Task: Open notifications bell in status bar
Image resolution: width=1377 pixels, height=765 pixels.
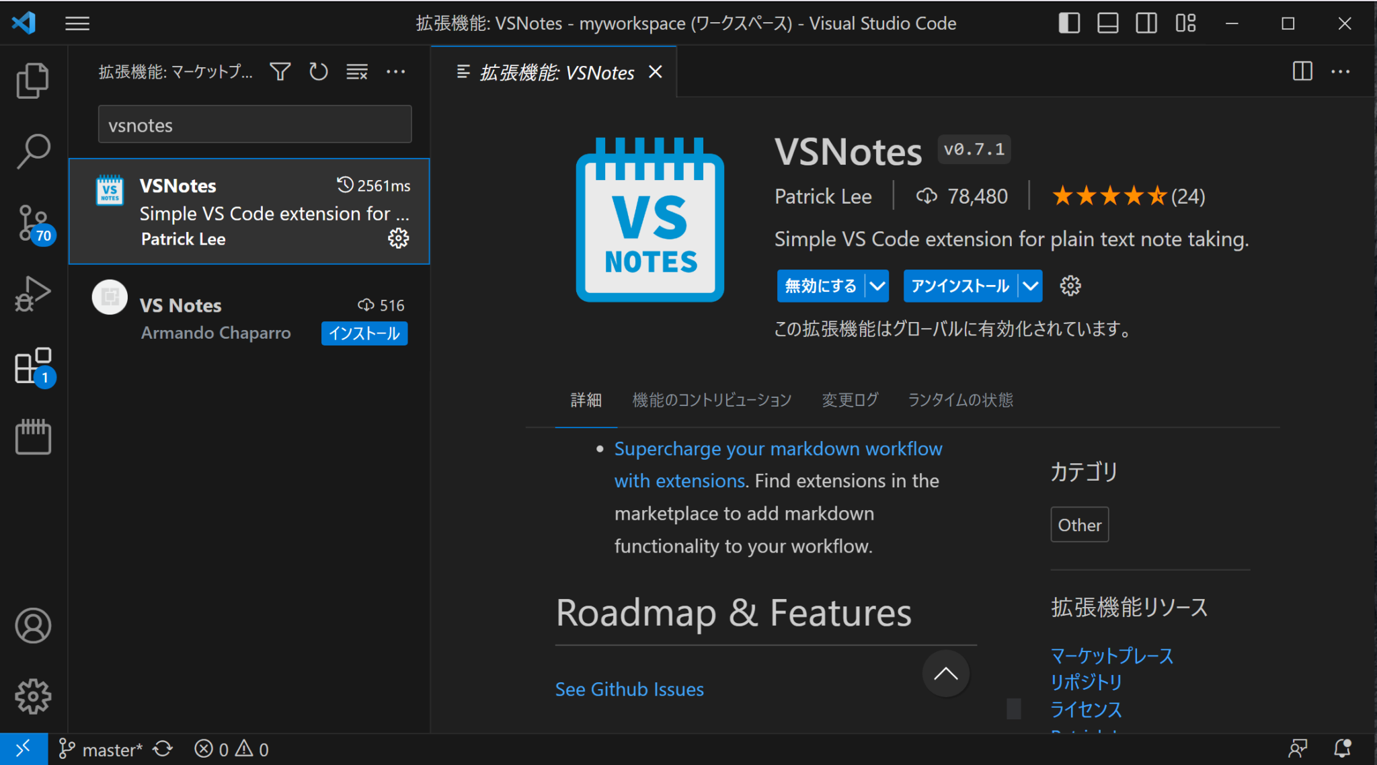Action: 1342,748
